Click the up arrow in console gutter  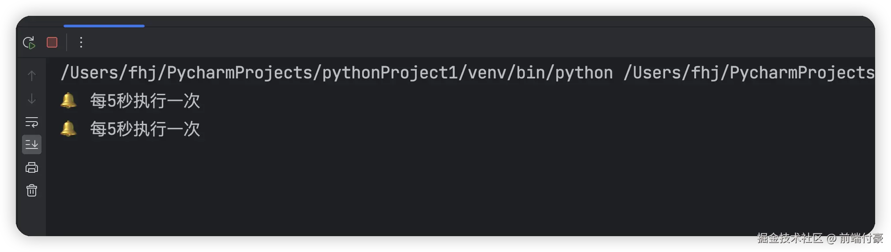pos(32,76)
